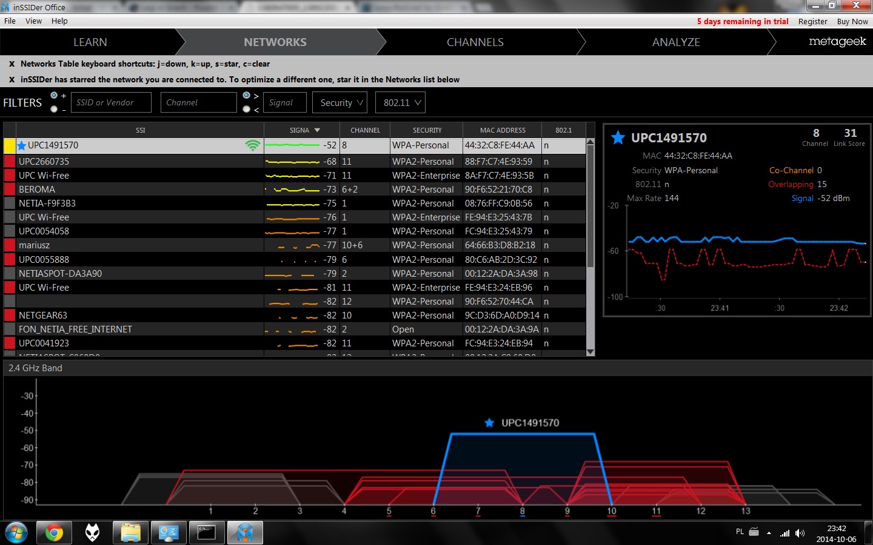Click the keyboard icon in the tray
The width and height of the screenshot is (873, 545).
click(754, 532)
